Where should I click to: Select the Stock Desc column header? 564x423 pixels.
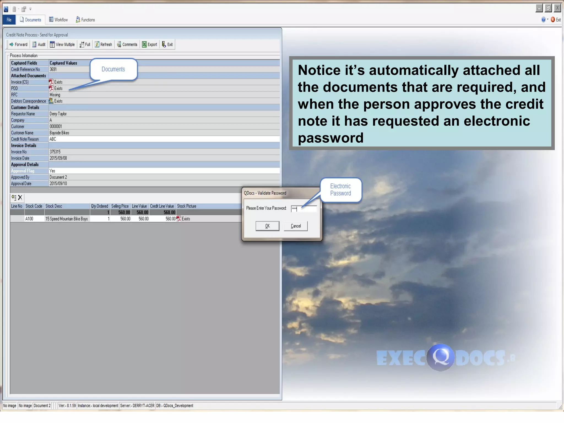pos(67,206)
